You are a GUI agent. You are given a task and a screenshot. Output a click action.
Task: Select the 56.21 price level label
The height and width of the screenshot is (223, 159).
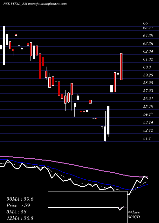point(148,98)
